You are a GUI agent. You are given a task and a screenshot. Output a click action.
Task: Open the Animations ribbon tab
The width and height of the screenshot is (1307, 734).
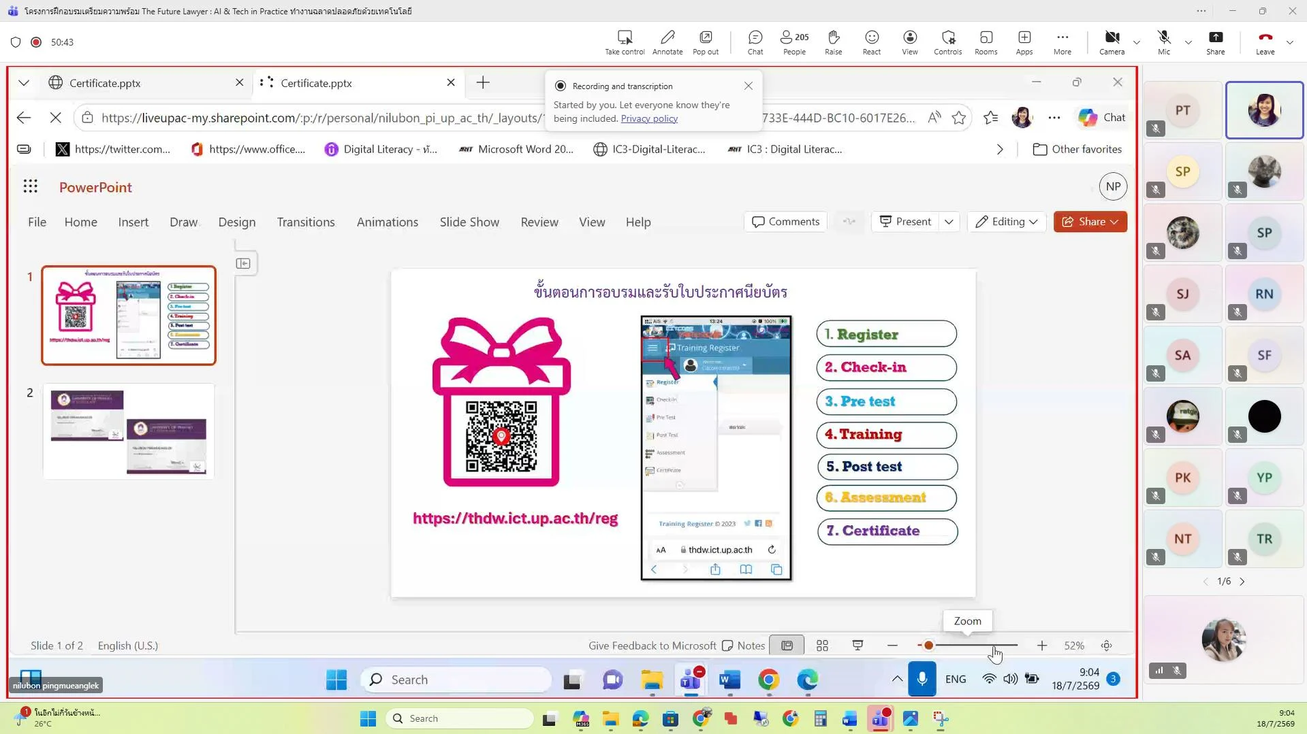387,222
